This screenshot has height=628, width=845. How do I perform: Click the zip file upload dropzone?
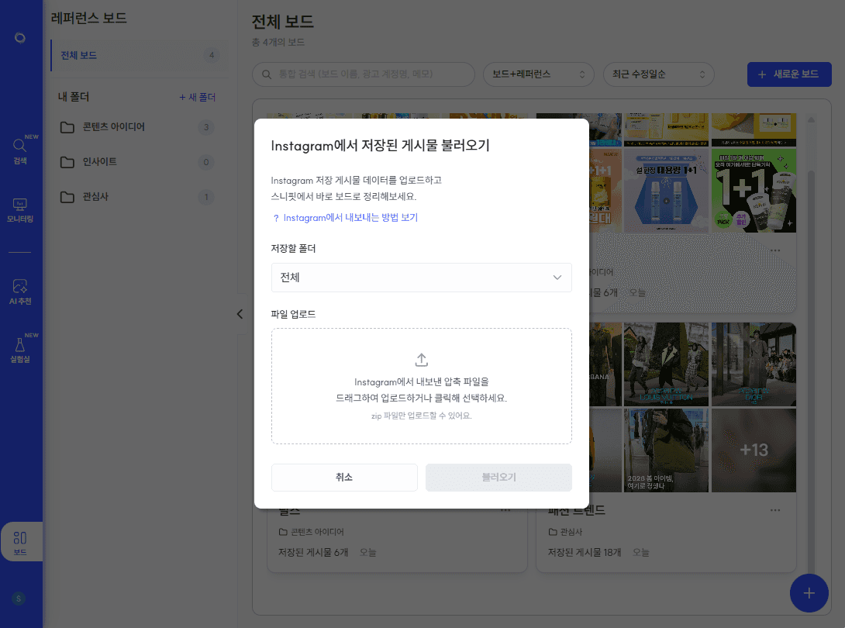point(422,386)
